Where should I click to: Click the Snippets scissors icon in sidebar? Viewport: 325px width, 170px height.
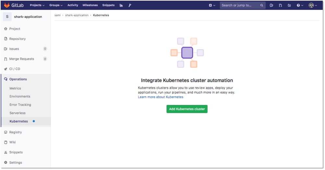[x=6, y=152]
